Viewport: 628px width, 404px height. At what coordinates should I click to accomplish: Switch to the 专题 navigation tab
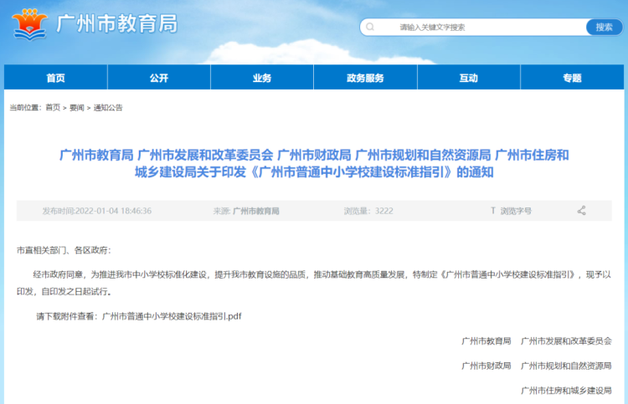click(572, 78)
